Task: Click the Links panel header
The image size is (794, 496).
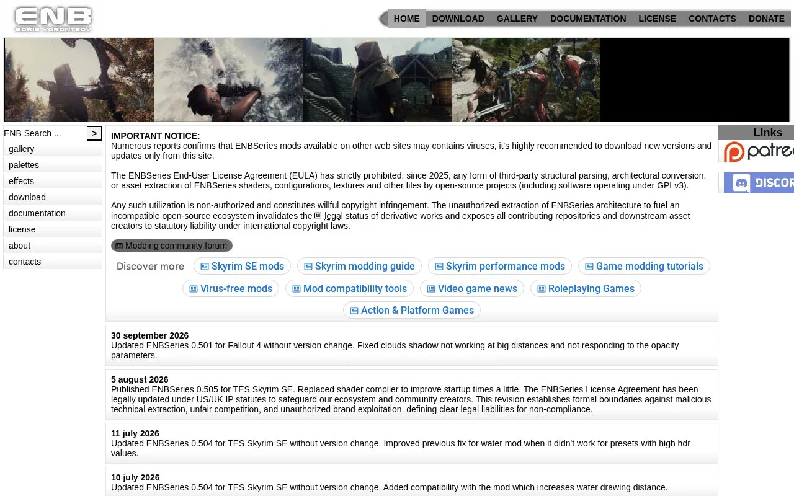Action: click(x=756, y=133)
